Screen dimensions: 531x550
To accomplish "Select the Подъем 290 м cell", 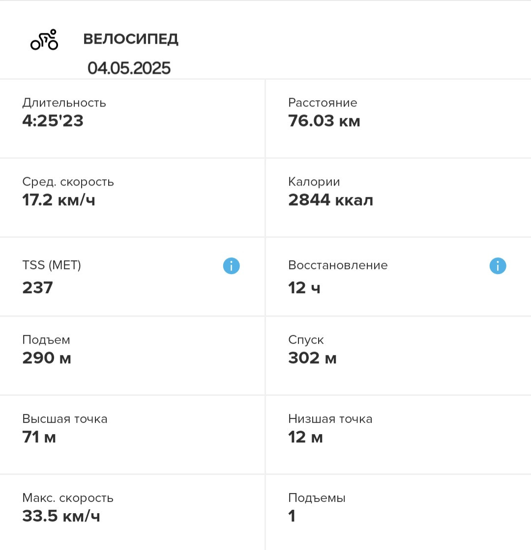I will [132, 356].
